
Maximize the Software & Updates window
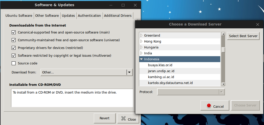[123, 5]
